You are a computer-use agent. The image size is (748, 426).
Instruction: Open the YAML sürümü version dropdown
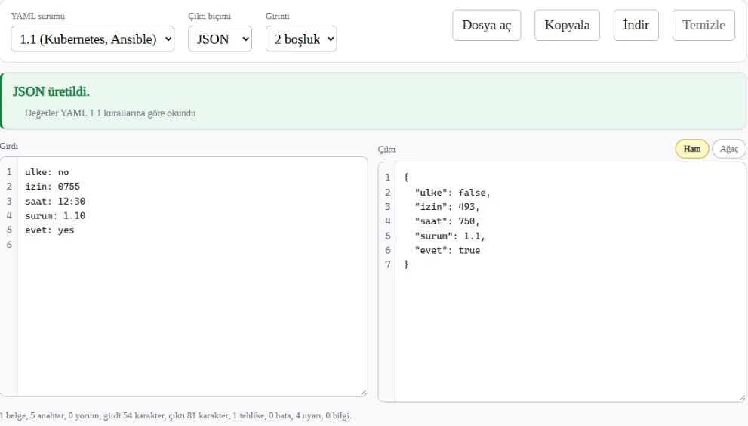click(93, 39)
